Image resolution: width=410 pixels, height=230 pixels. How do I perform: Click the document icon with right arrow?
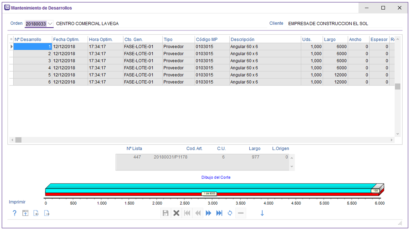click(47, 213)
